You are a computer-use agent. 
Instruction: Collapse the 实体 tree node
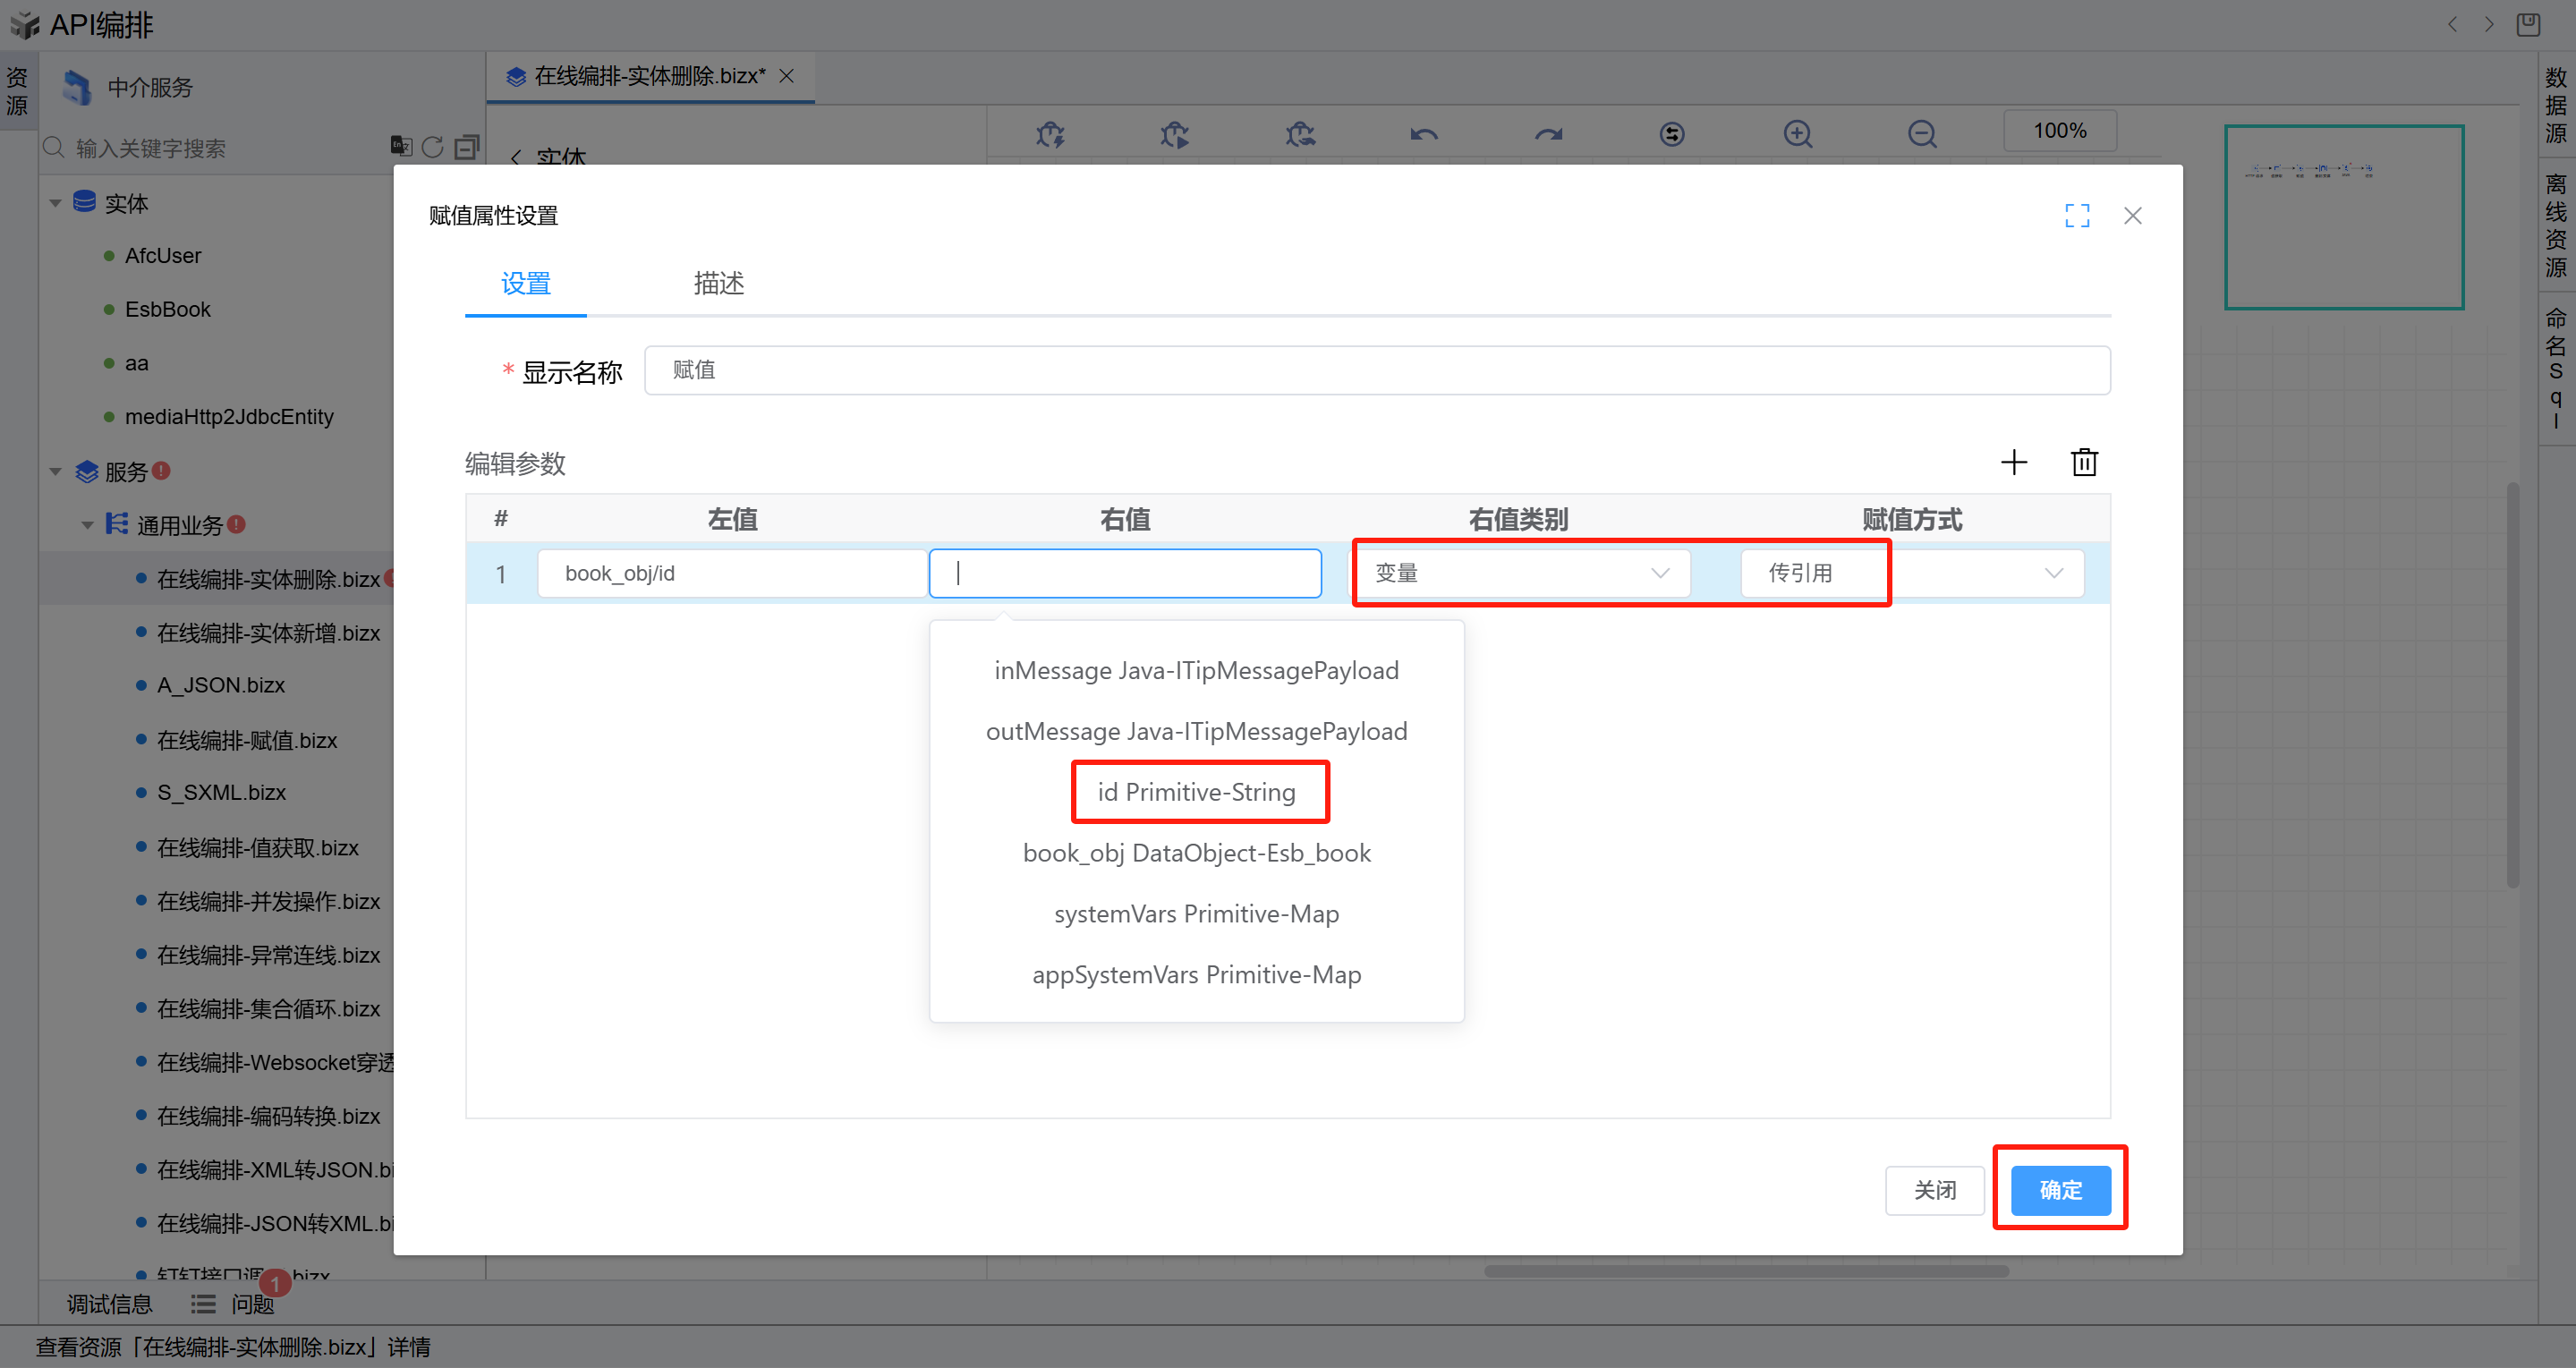tap(56, 203)
